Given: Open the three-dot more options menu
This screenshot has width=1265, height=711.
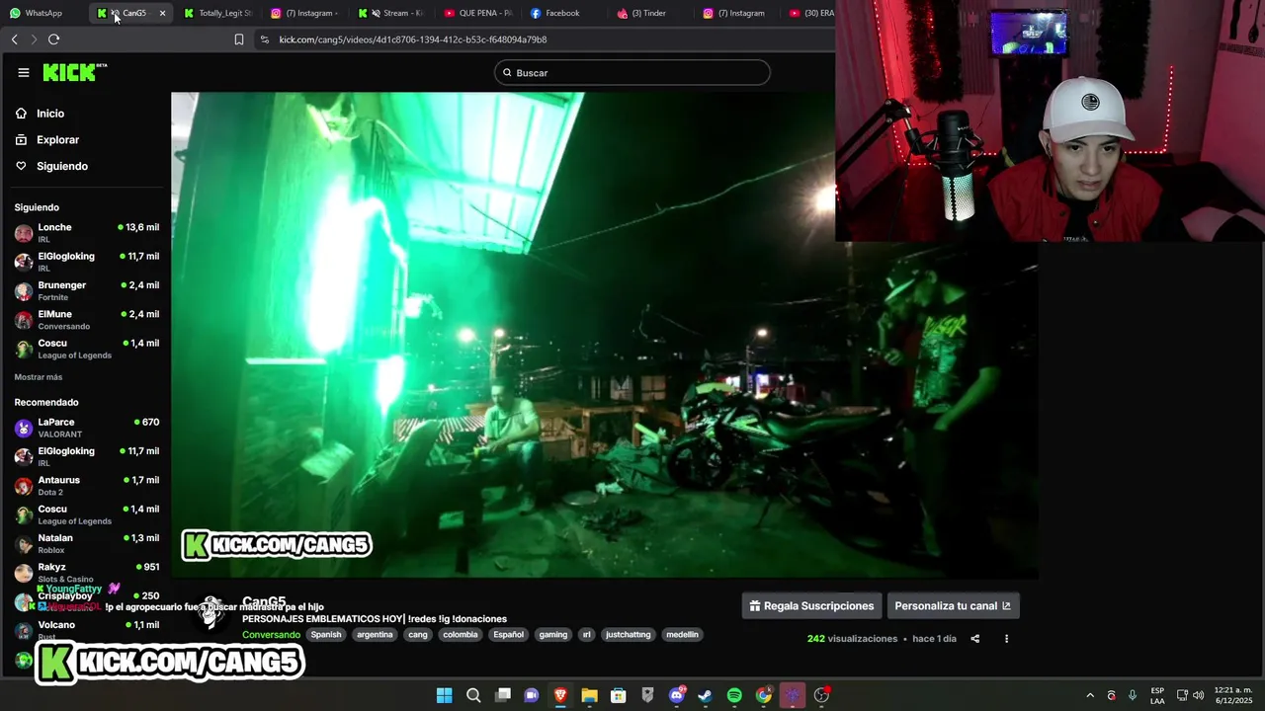Looking at the screenshot, I should pos(1006,639).
